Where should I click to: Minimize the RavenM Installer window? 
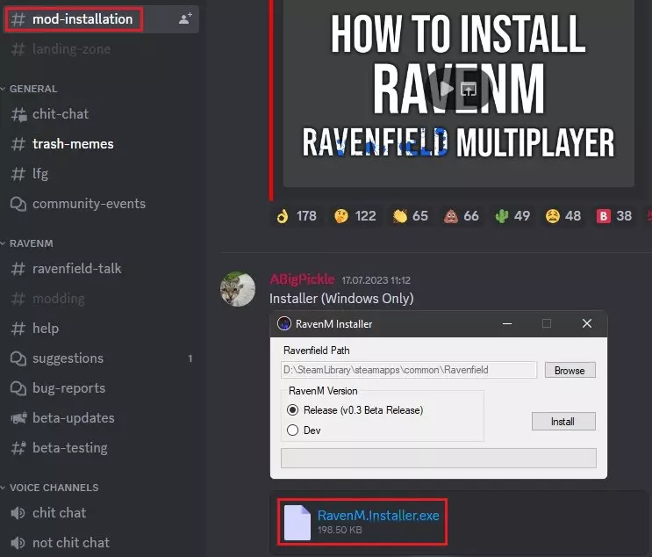coord(507,323)
